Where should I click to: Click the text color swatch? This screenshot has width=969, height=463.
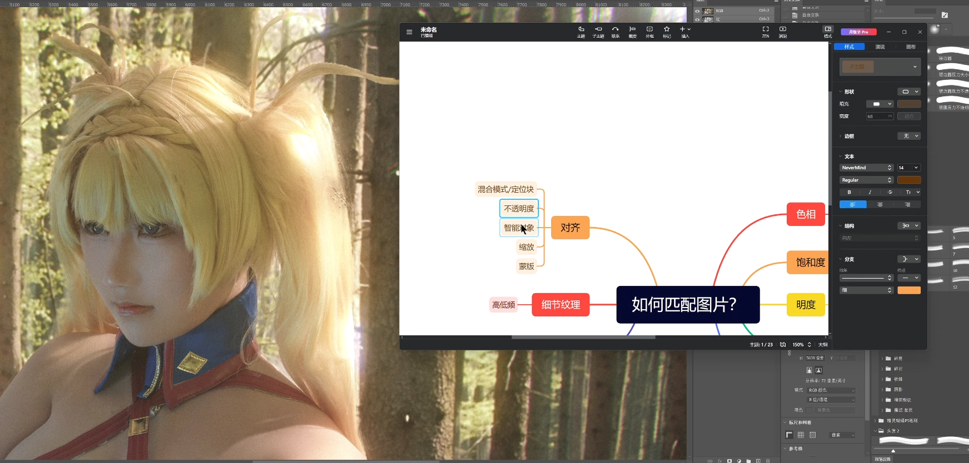(909, 180)
